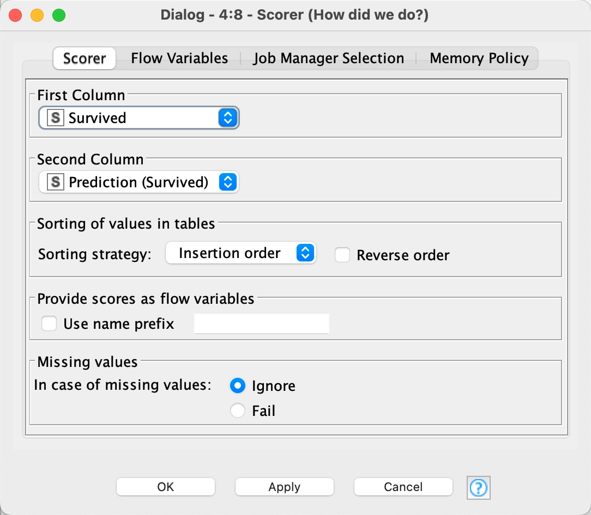Open the Job Manager Selection tab

[x=328, y=59]
